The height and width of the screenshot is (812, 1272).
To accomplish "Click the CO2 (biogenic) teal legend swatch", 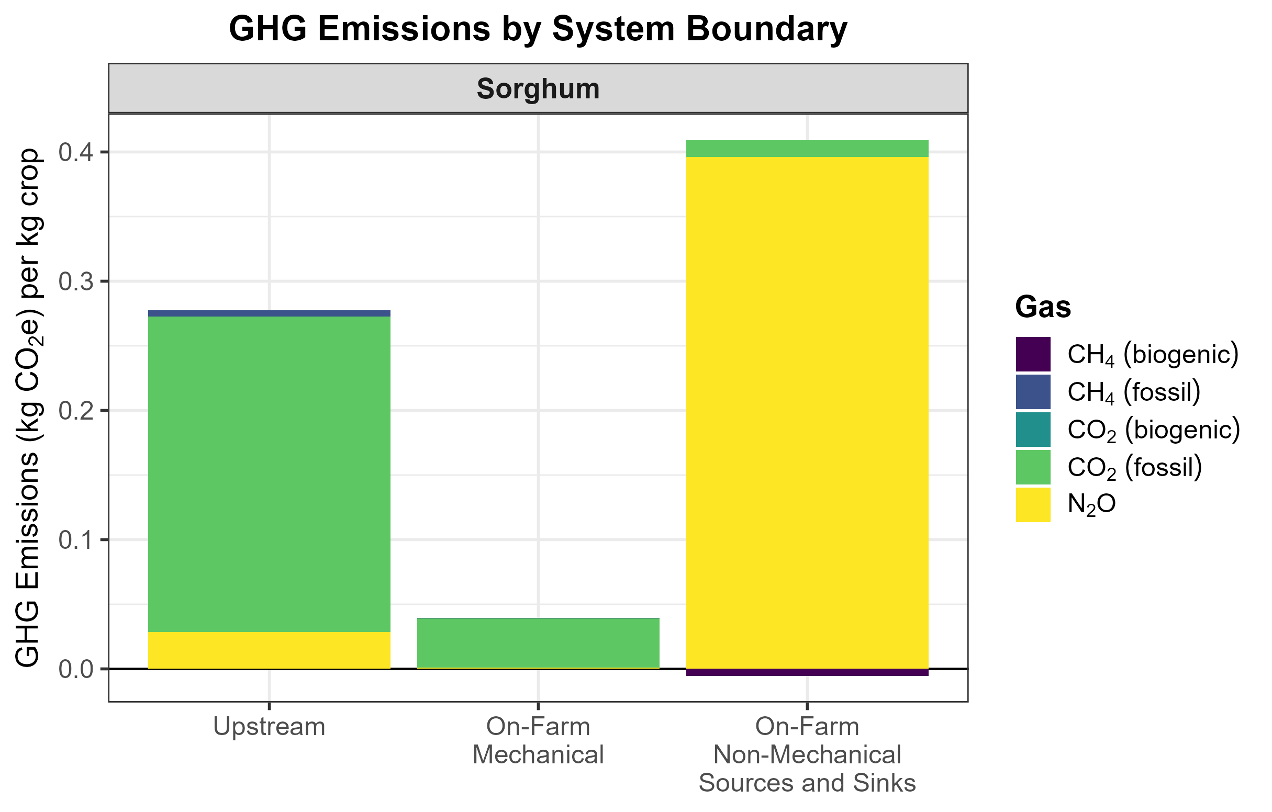I will click(1033, 429).
